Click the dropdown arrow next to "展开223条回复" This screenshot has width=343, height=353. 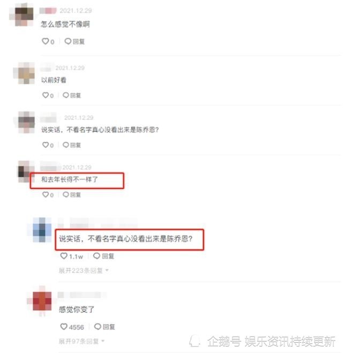pos(107,270)
